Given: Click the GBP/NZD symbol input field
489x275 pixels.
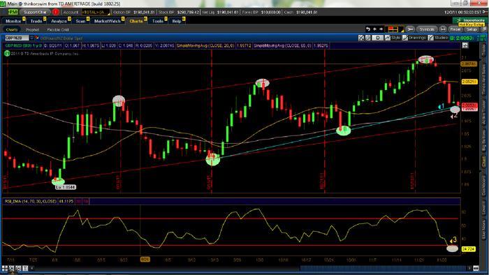Looking at the screenshot, I should (16, 38).
